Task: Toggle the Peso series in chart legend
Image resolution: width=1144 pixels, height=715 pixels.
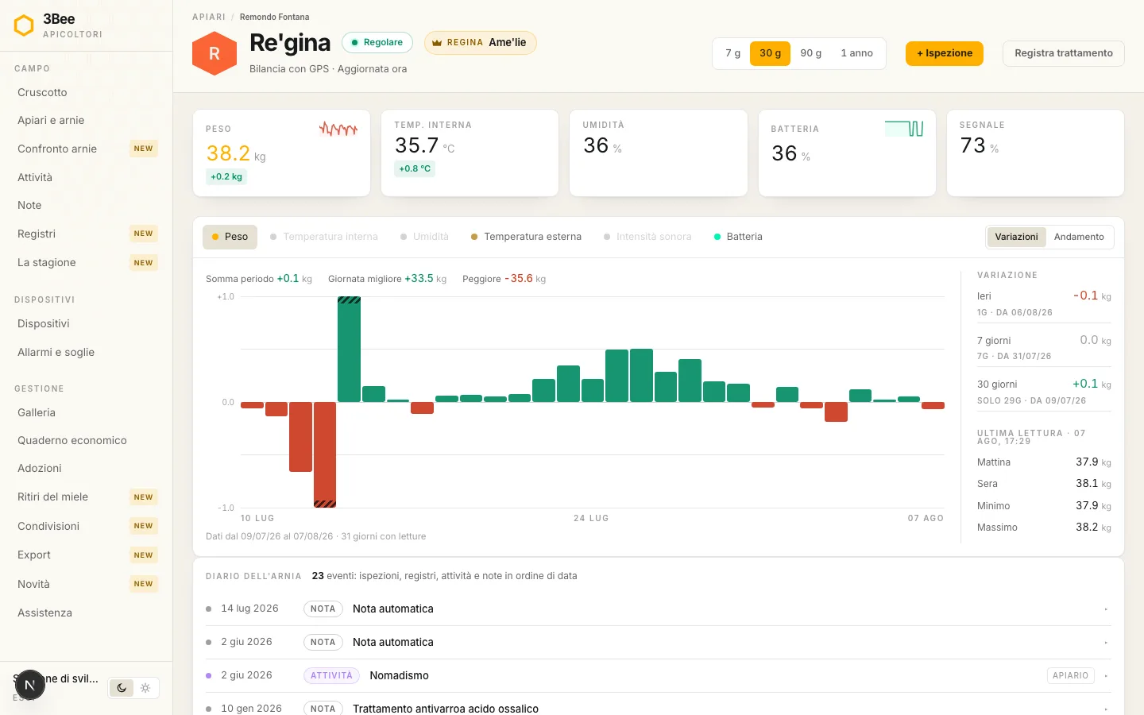Action: click(x=230, y=237)
